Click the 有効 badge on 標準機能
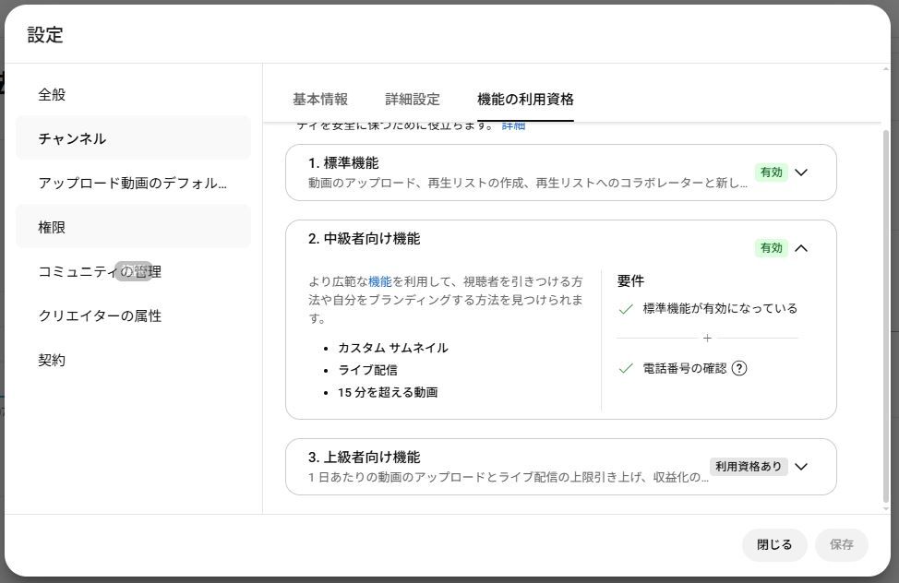Image resolution: width=899 pixels, height=583 pixels. (x=771, y=173)
